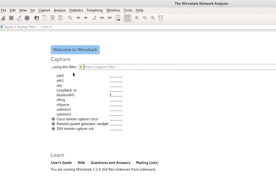The height and width of the screenshot is (177, 276).
Task: Reload this capture file icon
Action: (x=60, y=18)
